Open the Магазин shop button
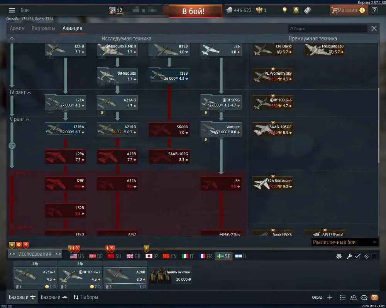Image resolution: width=386 pixels, height=308 pixels. pos(349,10)
